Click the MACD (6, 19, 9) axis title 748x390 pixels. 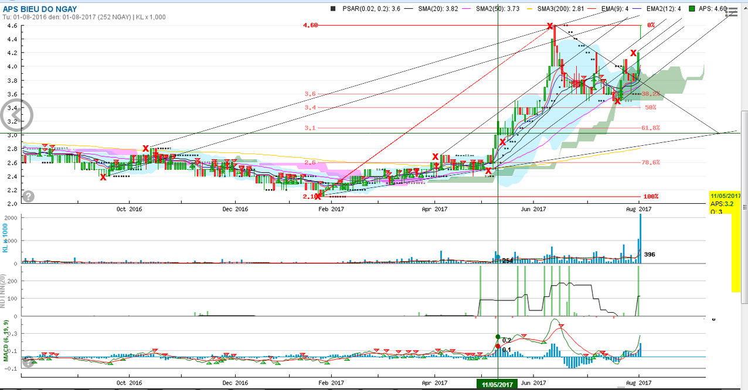click(x=6, y=340)
